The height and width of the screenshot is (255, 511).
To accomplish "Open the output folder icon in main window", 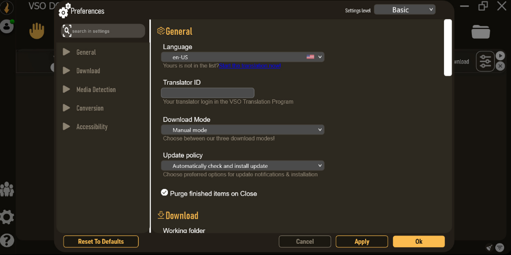I will [481, 32].
